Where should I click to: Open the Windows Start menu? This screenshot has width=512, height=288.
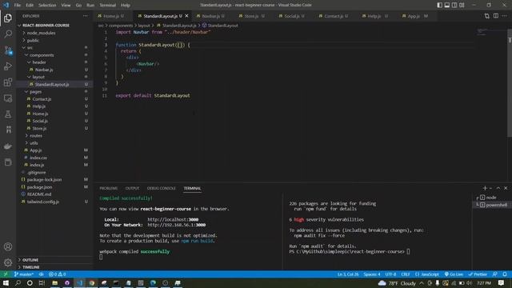coord(6,282)
